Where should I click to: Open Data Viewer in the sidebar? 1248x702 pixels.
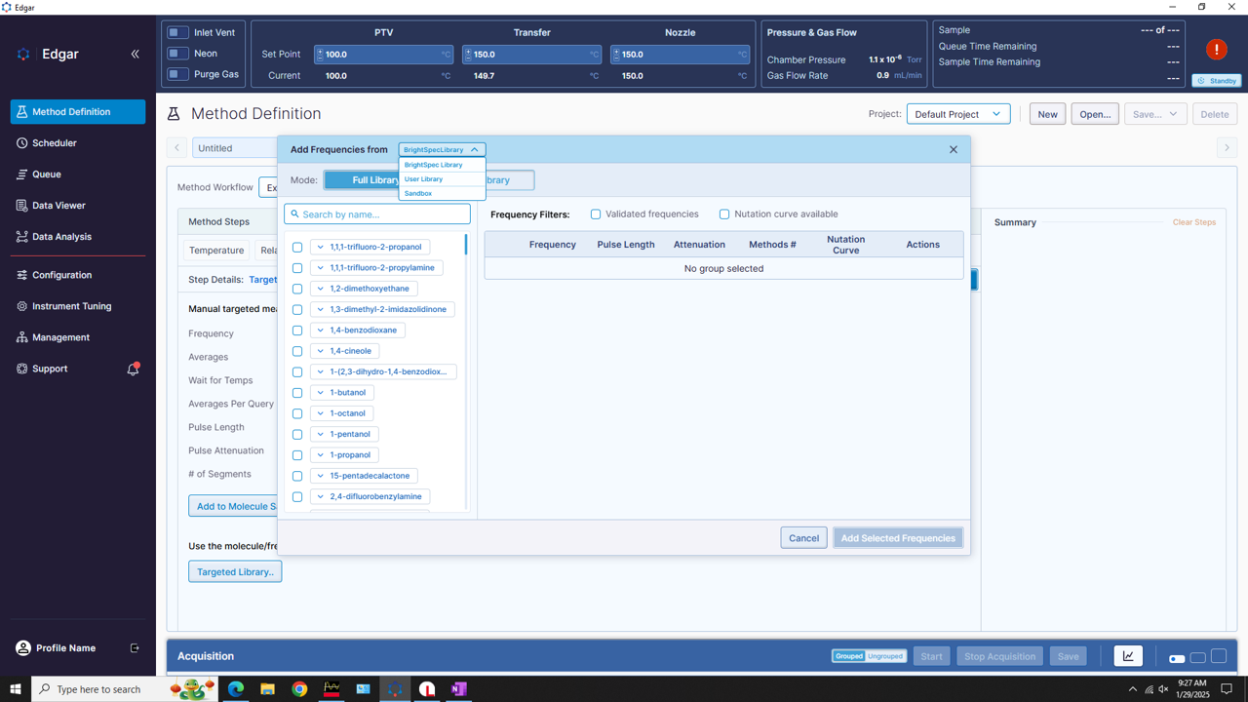pyautogui.click(x=78, y=206)
